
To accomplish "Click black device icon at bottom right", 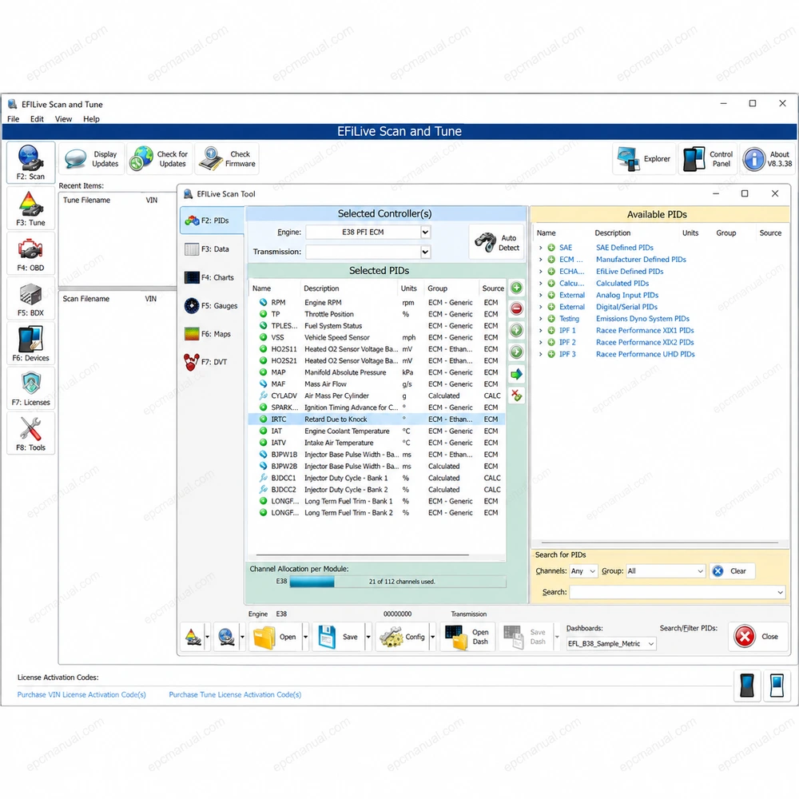I will pyautogui.click(x=747, y=686).
